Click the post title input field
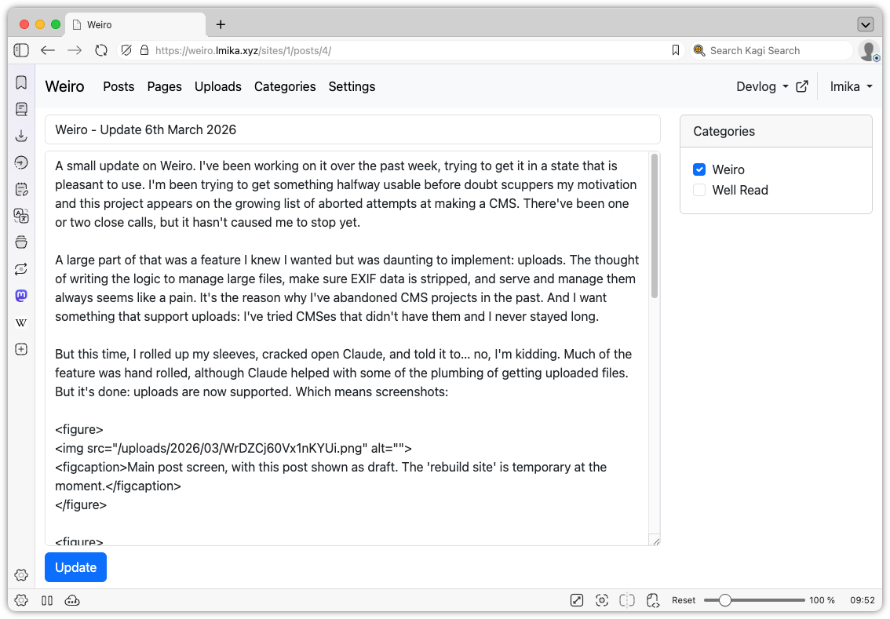The width and height of the screenshot is (890, 619). (353, 129)
